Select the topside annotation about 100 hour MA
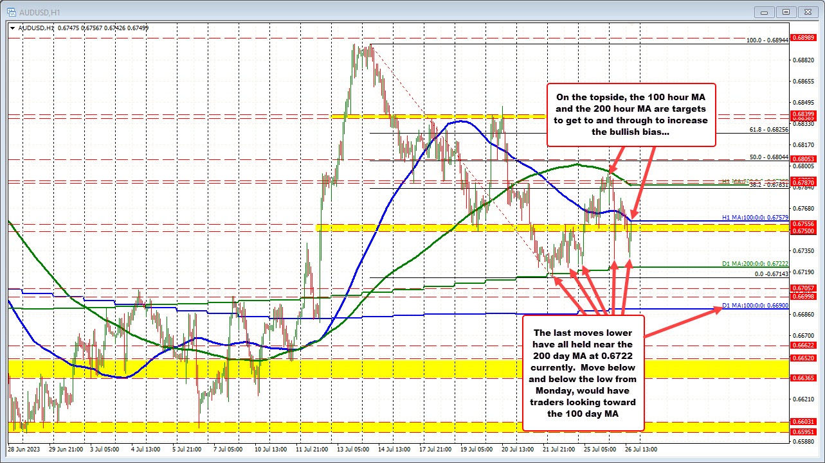825x463 pixels. [631, 116]
